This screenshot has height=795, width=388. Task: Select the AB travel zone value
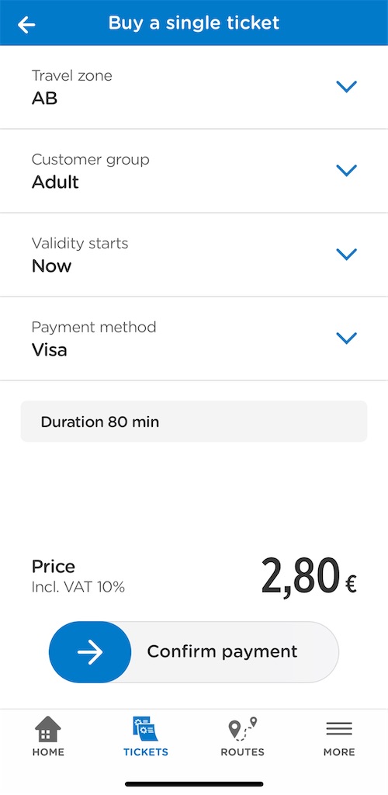[44, 99]
